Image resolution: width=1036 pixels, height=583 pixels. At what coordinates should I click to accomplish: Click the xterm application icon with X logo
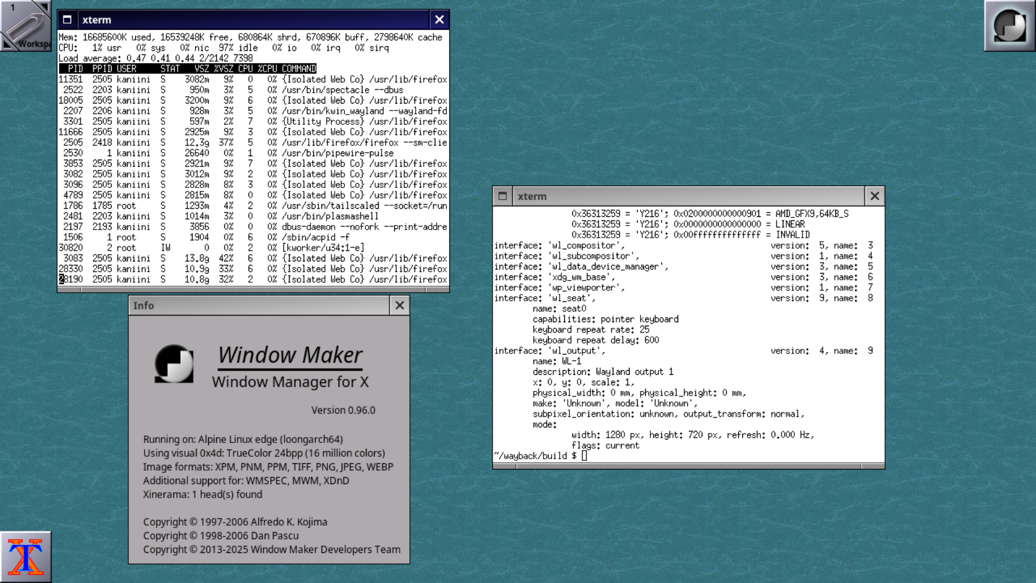tap(25, 557)
